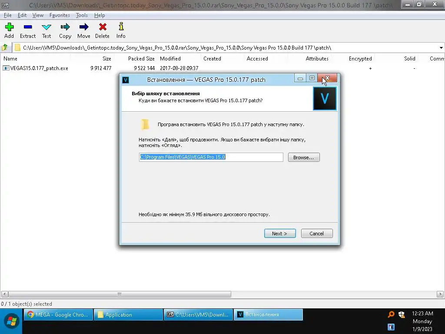This screenshot has height=334, width=445.
Task: Click the scrollbar right arrow
Action: 440,294
